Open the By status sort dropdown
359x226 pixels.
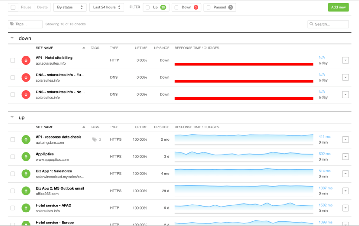click(x=70, y=8)
